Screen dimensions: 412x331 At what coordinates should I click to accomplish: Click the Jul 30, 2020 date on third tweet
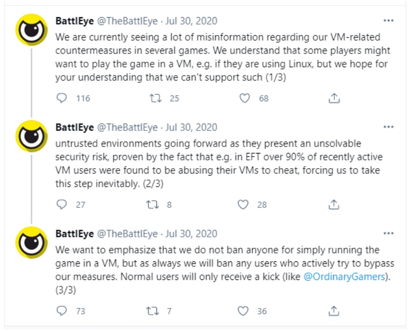[x=191, y=234]
